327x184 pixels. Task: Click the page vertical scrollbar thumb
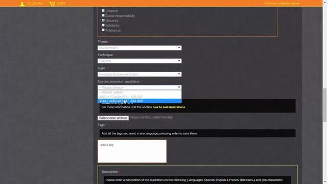point(325,105)
